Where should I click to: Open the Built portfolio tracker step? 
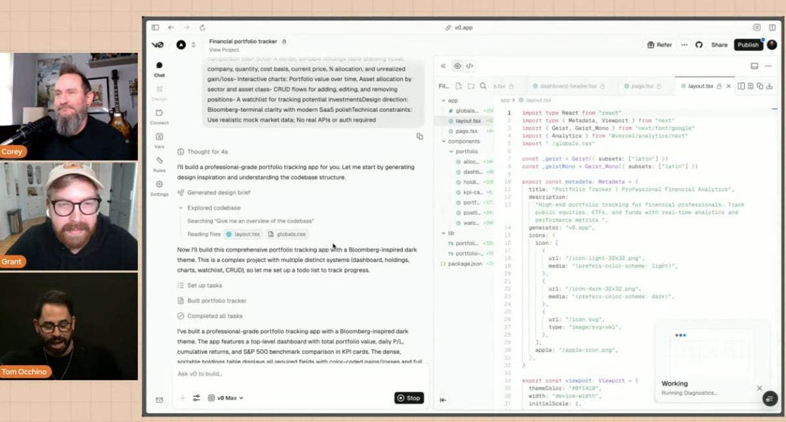pos(212,300)
